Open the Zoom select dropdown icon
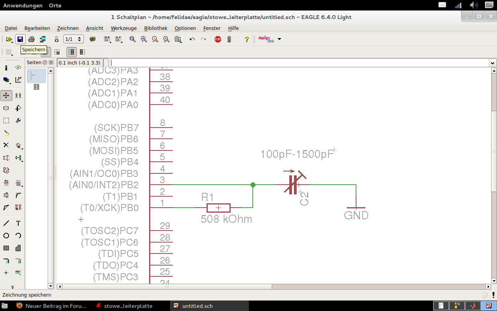Image resolution: width=497 pixels, height=311 pixels. [x=178, y=39]
